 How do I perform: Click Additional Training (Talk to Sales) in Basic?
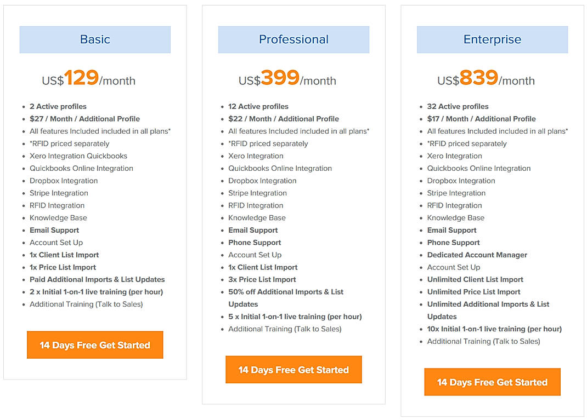(86, 304)
